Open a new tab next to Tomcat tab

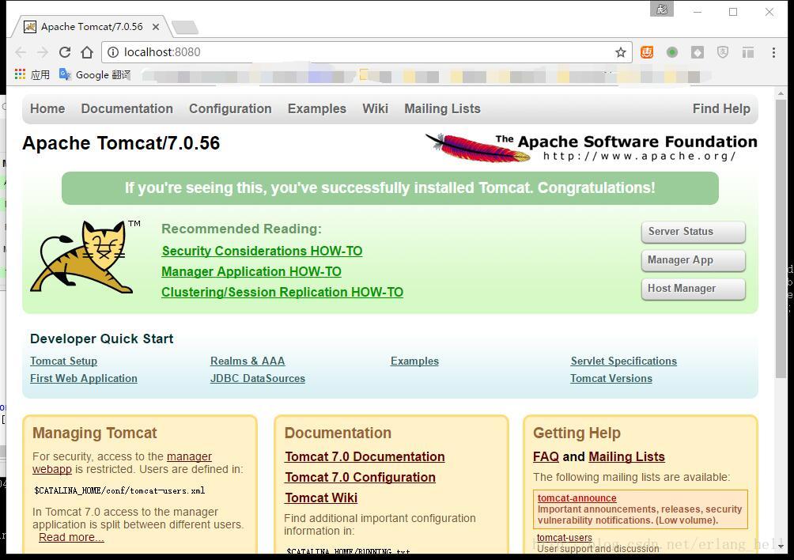coord(185,28)
